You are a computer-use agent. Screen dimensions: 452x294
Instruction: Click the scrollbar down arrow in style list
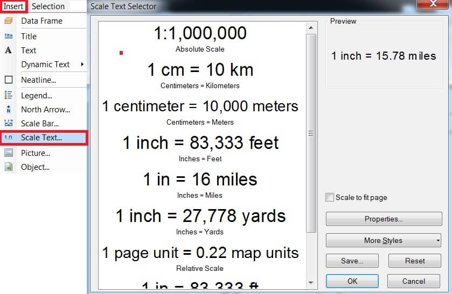pos(311,283)
